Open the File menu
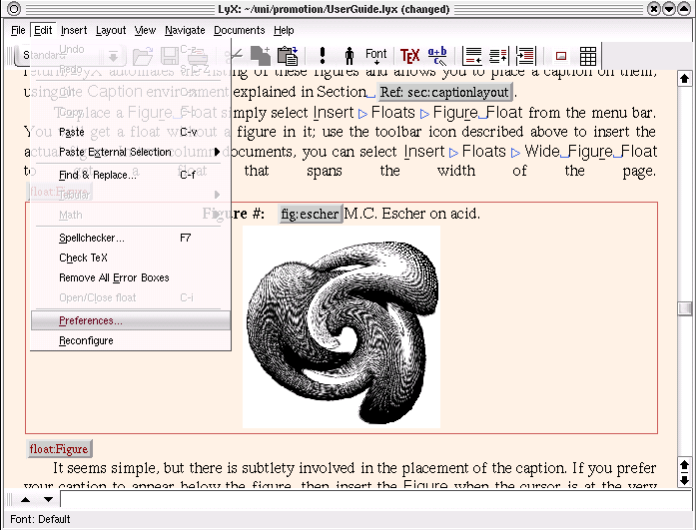The image size is (696, 530). coord(18,30)
